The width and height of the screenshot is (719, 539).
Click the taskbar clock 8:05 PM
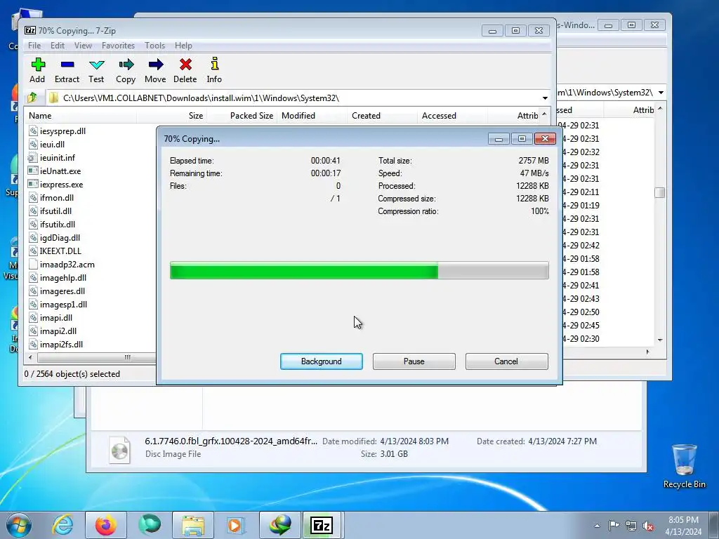tap(683, 520)
